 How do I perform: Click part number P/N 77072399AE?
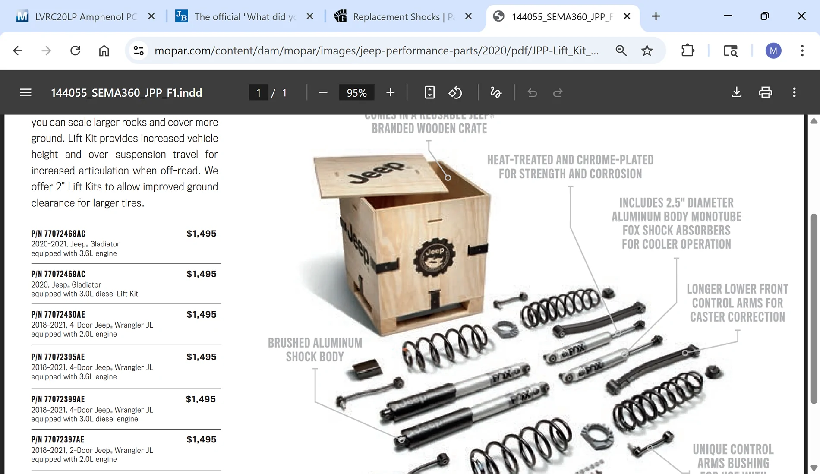(58, 399)
